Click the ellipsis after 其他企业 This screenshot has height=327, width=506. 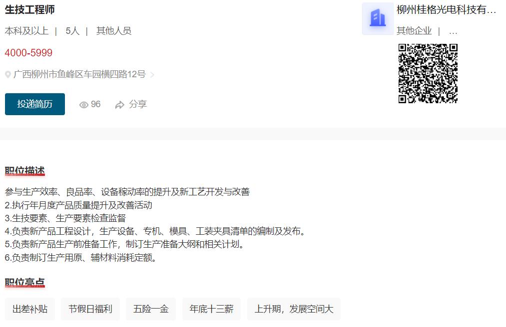(453, 32)
